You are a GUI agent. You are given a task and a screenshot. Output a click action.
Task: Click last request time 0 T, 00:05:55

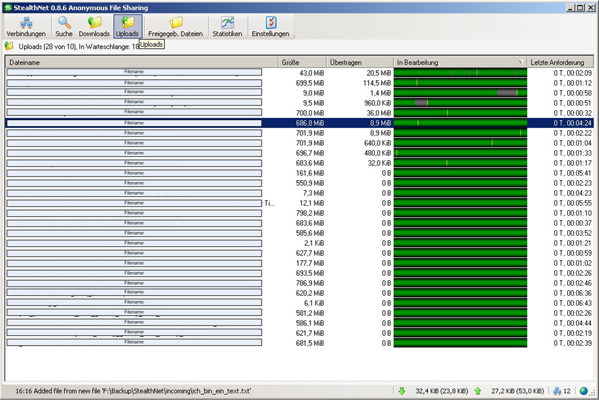[572, 203]
